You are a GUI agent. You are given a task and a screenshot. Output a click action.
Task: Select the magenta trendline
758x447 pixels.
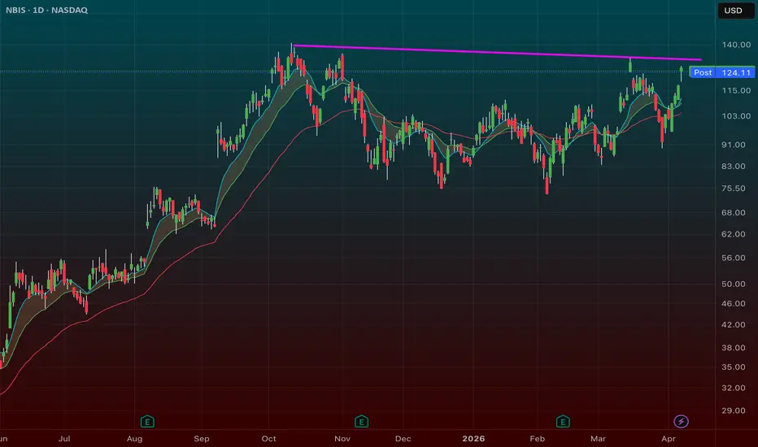tap(497, 53)
